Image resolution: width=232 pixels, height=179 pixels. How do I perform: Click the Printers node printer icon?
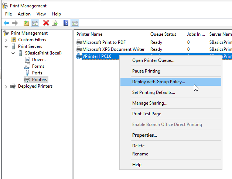click(x=27, y=80)
